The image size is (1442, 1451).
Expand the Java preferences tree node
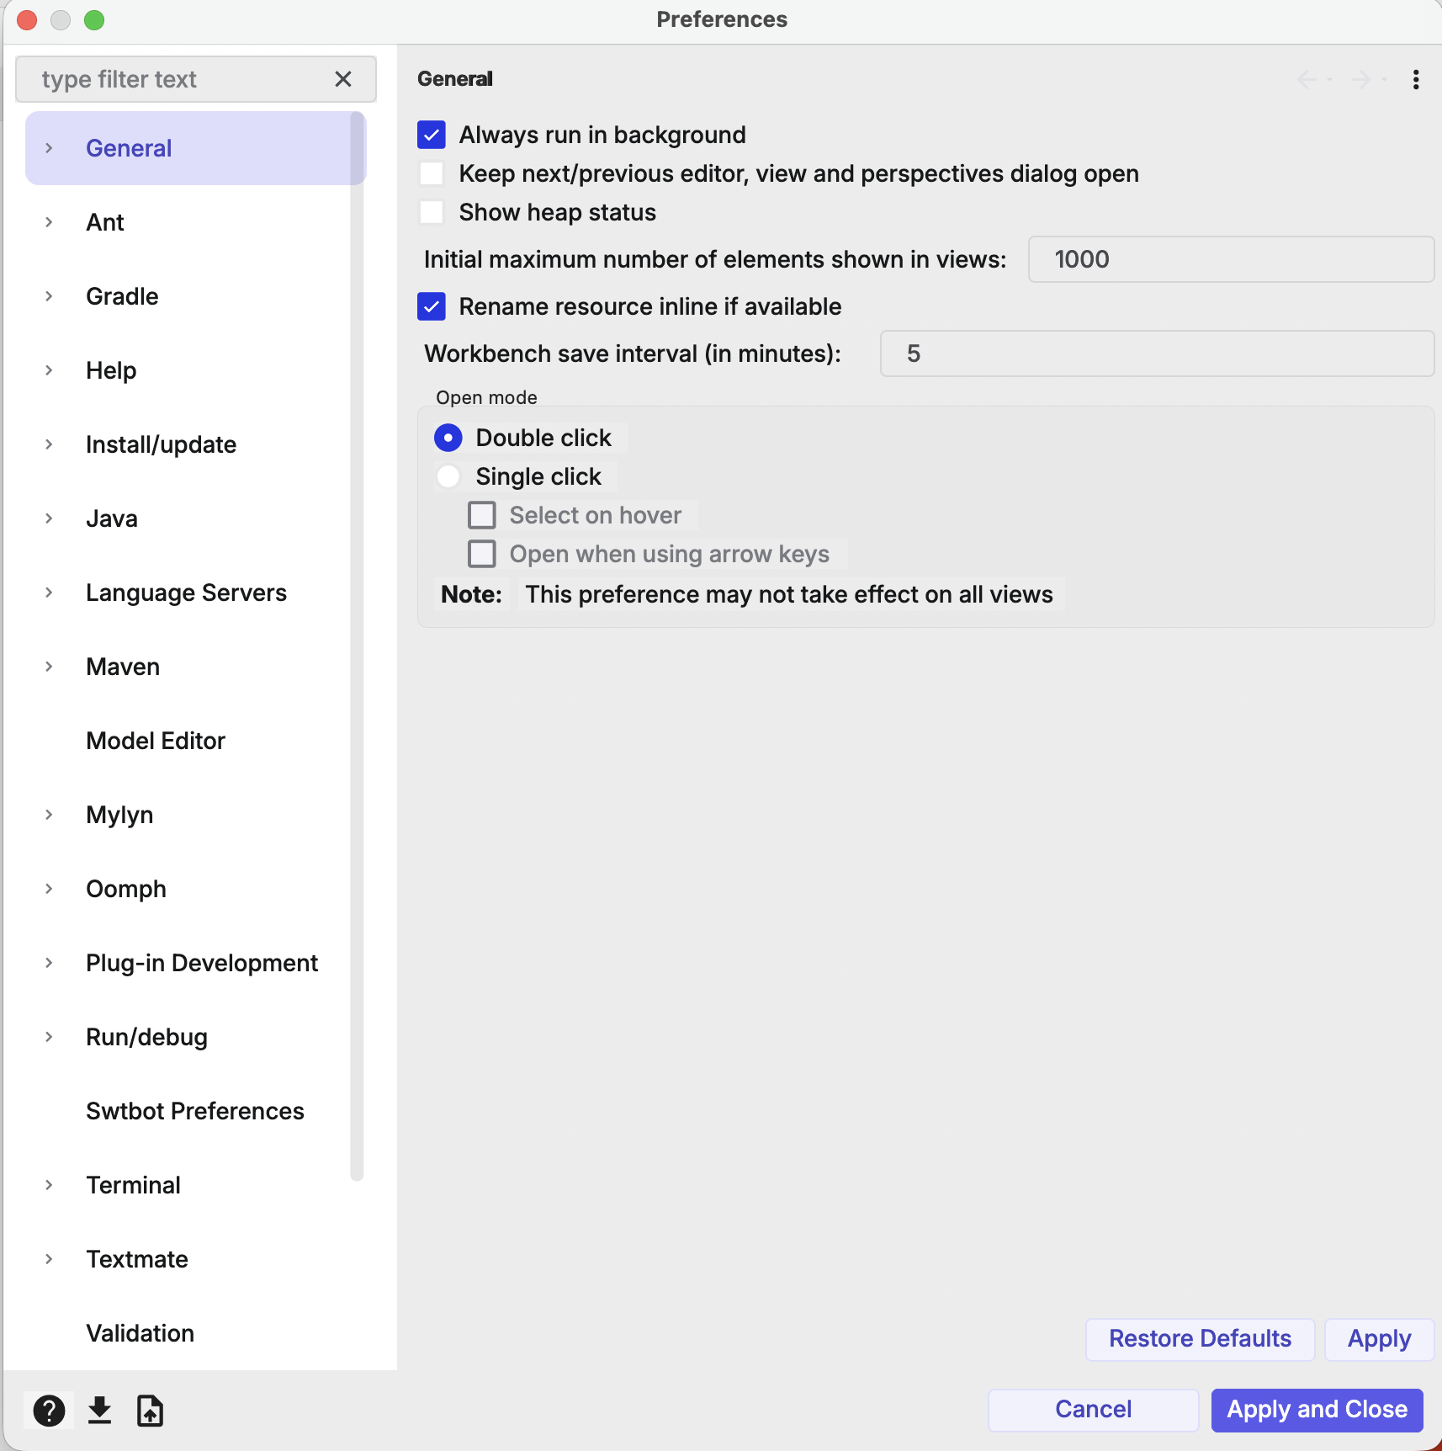49,518
